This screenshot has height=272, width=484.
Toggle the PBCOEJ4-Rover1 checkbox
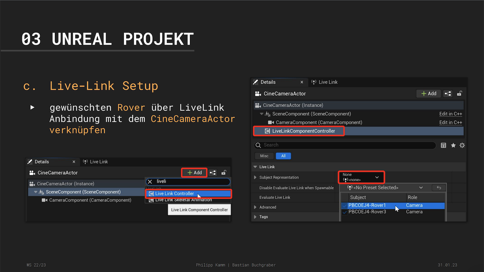pos(344,206)
